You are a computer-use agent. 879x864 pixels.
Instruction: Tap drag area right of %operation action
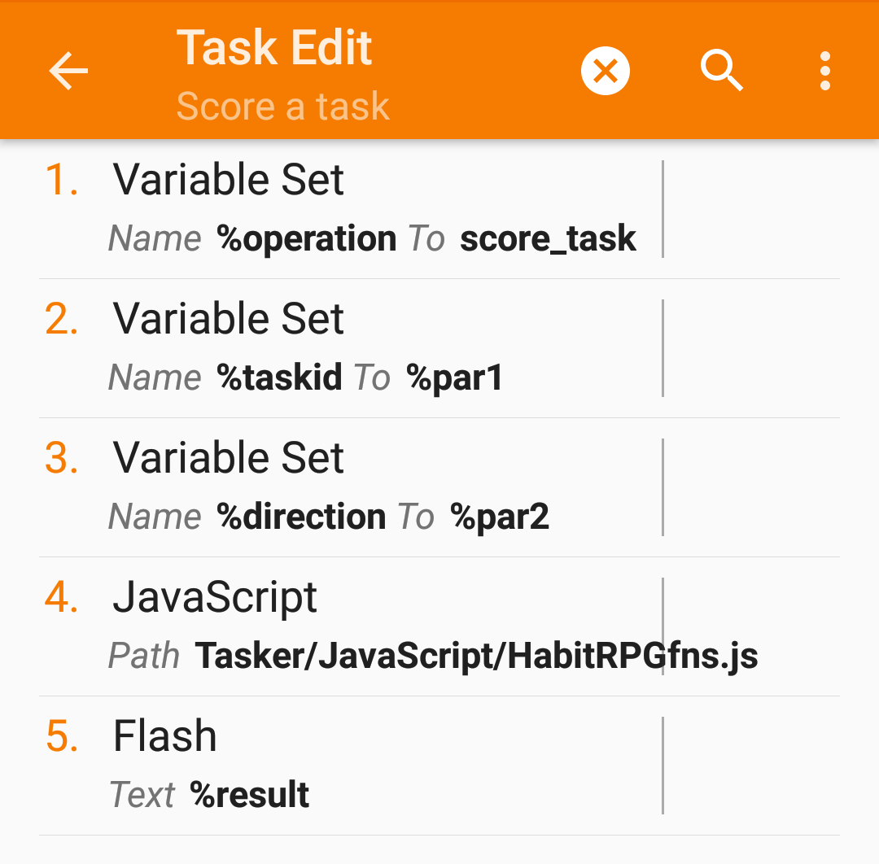pyautogui.click(x=750, y=209)
